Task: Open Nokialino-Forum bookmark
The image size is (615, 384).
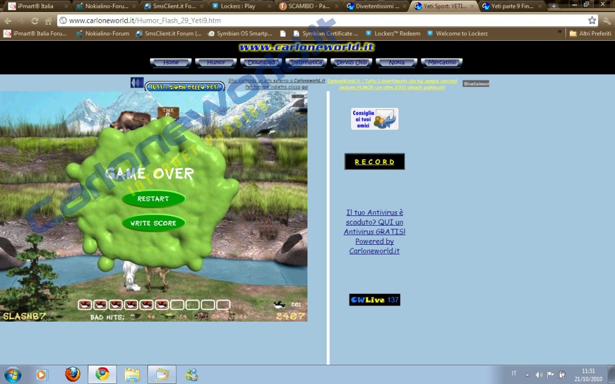Action: (103, 34)
